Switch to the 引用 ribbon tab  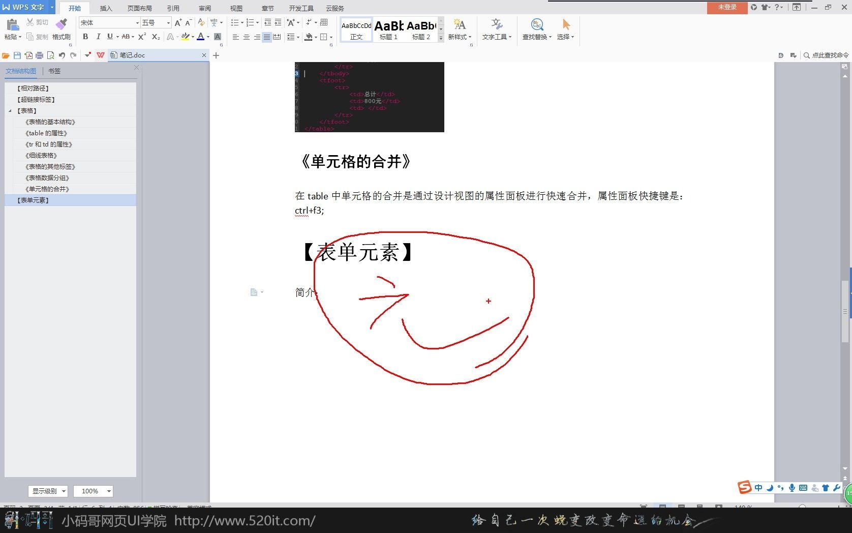[173, 8]
